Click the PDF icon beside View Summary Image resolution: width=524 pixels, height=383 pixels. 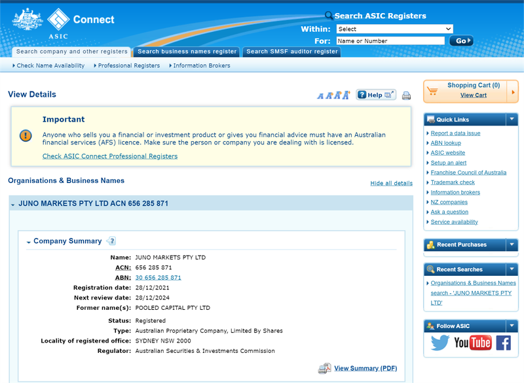tap(324, 369)
